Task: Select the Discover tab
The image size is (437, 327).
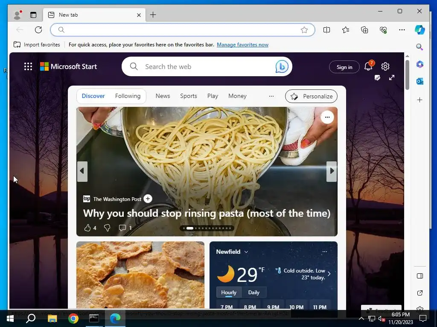Action: (93, 96)
